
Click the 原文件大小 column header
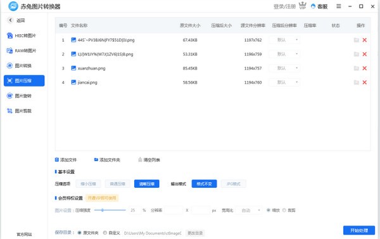click(190, 25)
